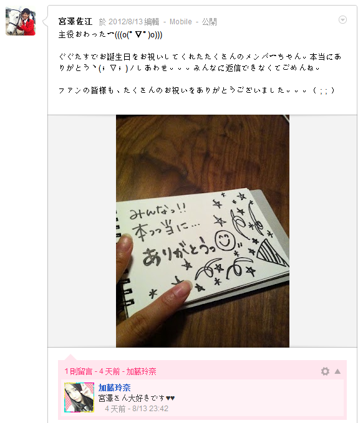Click the 1則留言 comment count header

[79, 371]
